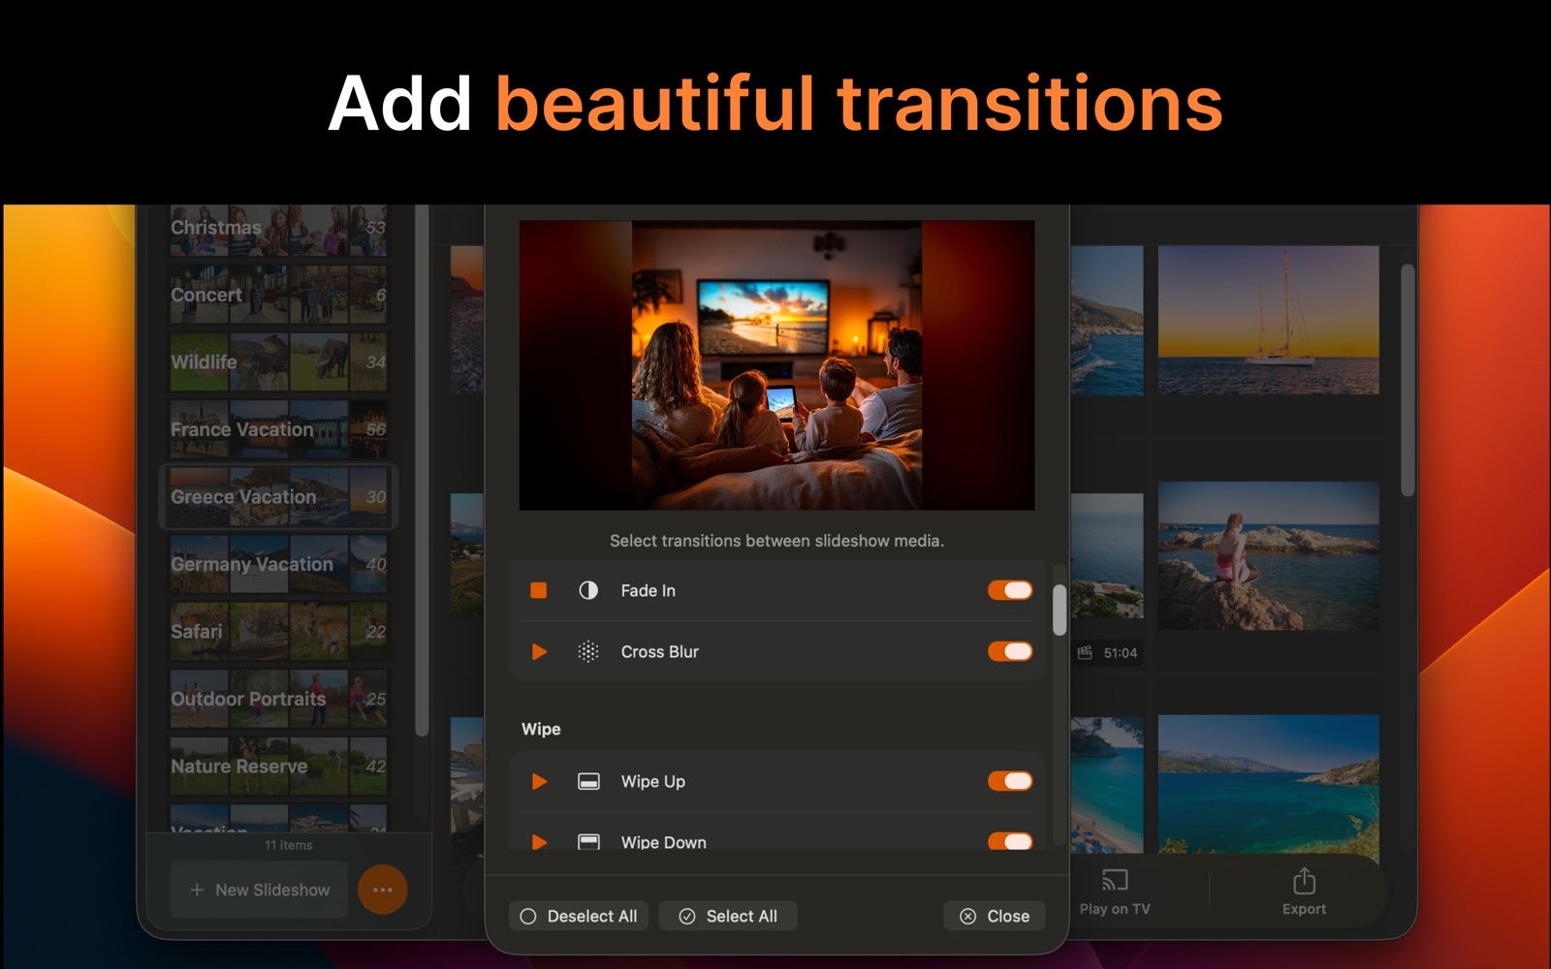Image resolution: width=1551 pixels, height=969 pixels.
Task: Click the Export share icon
Action: (1304, 881)
